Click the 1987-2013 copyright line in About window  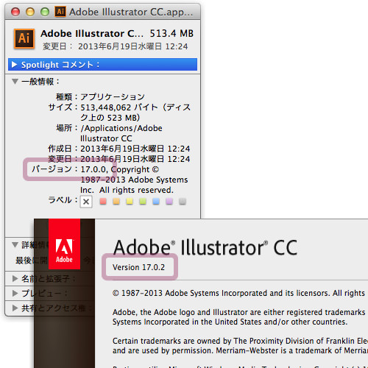239,293
